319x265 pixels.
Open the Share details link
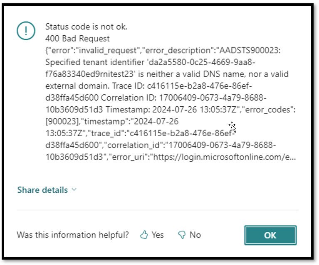[x=42, y=190]
